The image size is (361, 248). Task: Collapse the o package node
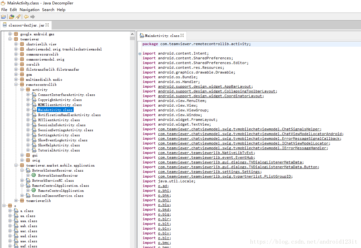[x=4, y=206]
